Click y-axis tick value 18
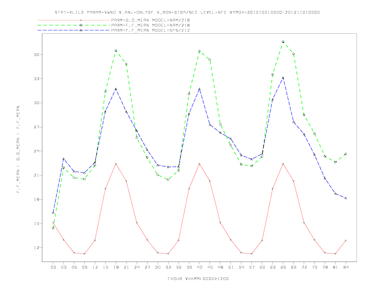 (x=36, y=199)
